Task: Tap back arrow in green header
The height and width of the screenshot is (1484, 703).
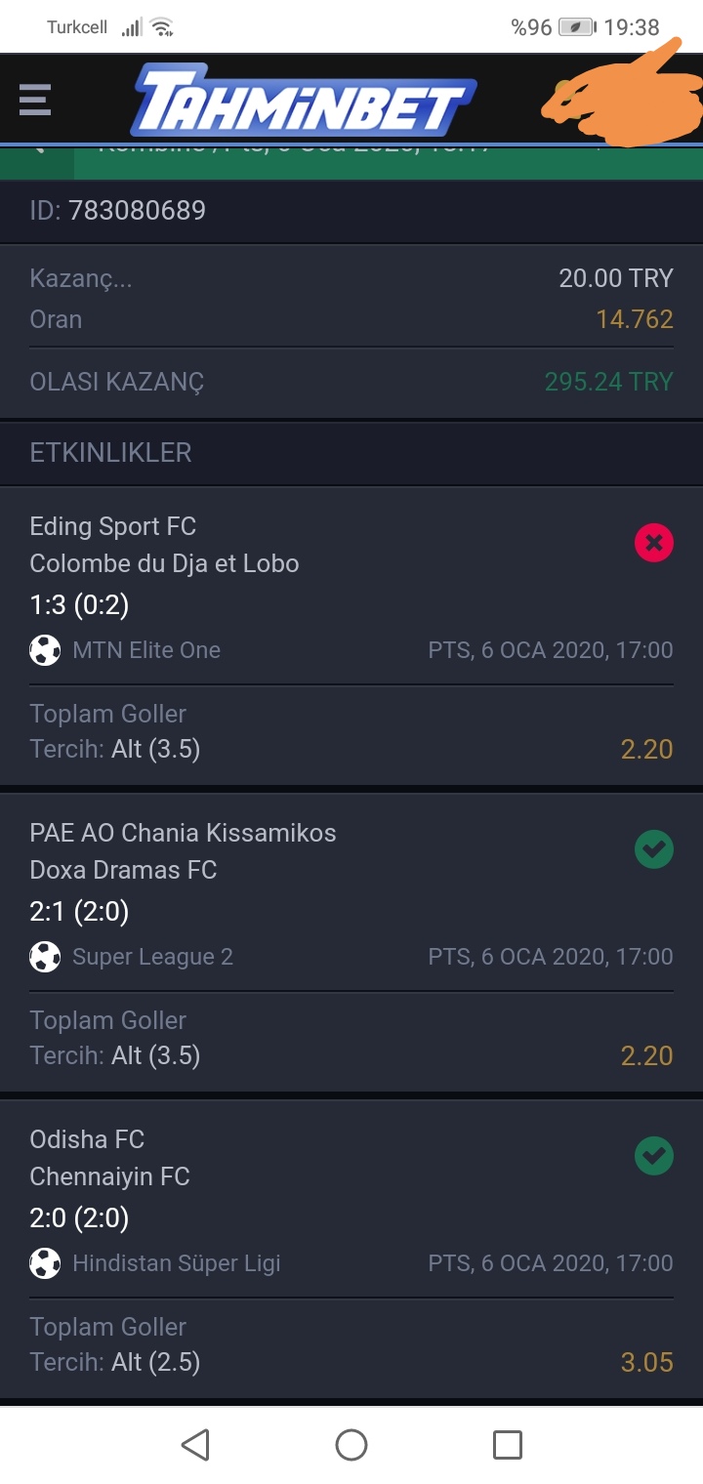Action: pos(39,148)
